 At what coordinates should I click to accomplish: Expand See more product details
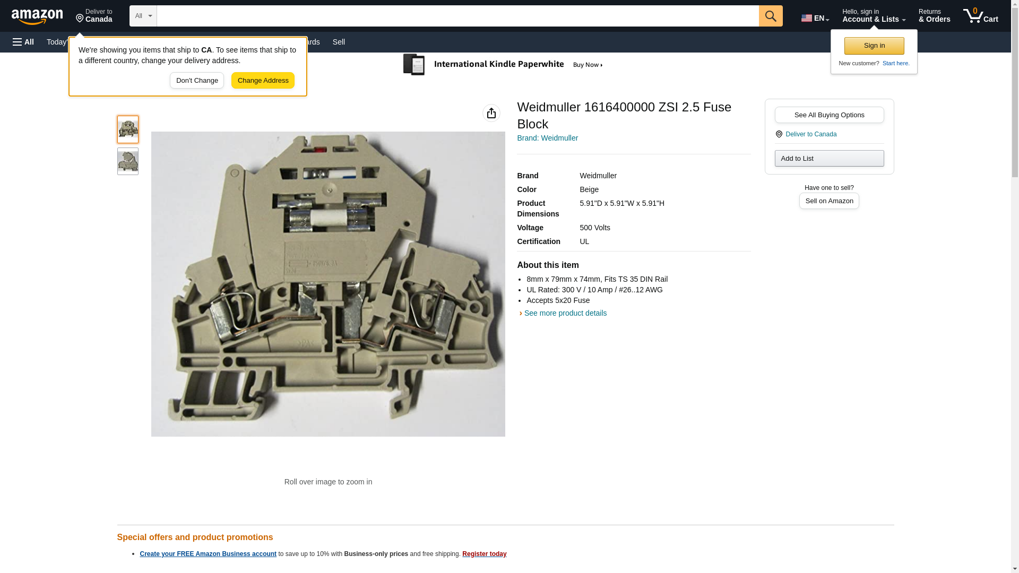point(564,313)
